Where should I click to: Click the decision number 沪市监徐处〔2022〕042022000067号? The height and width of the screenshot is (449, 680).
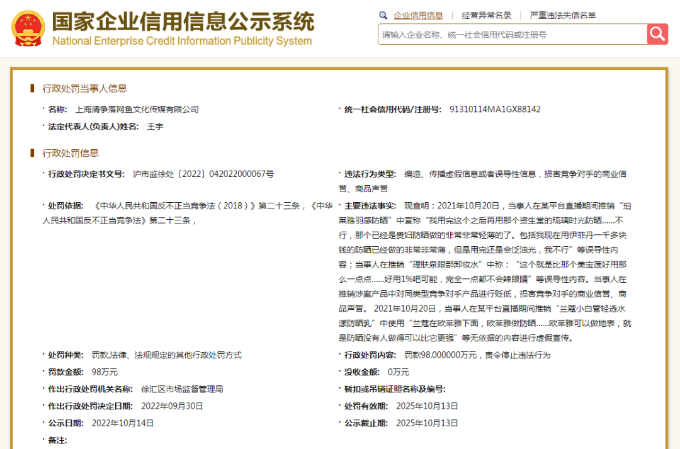[x=203, y=174]
